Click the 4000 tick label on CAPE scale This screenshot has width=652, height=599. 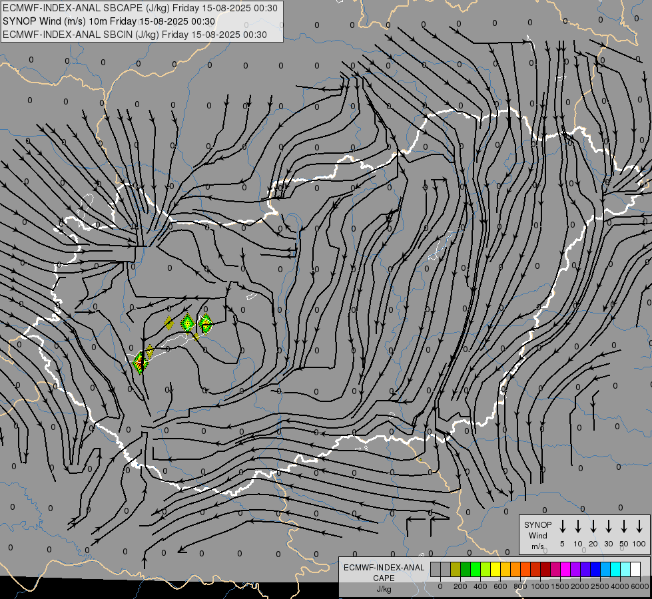point(620,586)
